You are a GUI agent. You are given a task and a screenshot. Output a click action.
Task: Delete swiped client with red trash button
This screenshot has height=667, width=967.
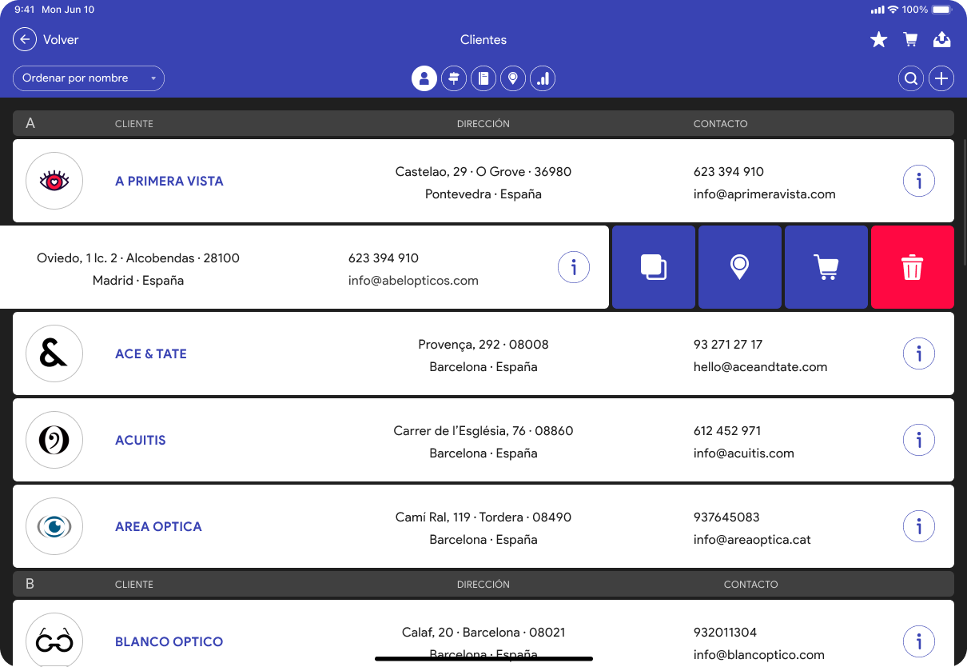913,267
